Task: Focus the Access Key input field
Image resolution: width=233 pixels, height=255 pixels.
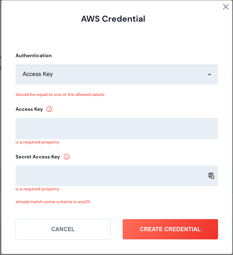Action: coord(116,129)
